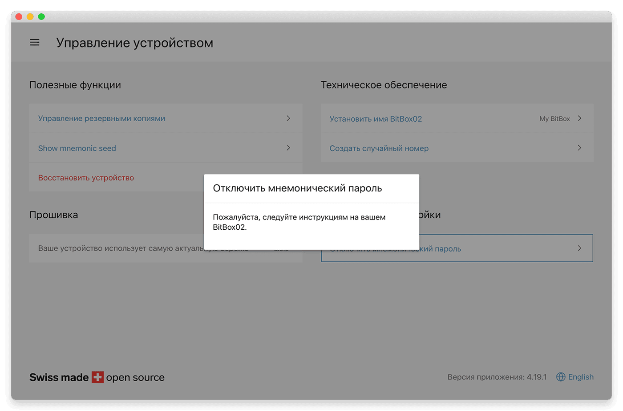Image resolution: width=623 pixels, height=411 pixels.
Task: Click the Swiss flag logo
Action: [97, 377]
